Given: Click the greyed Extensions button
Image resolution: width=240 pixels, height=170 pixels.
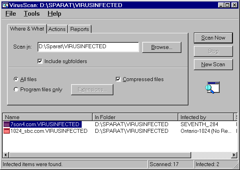Looking at the screenshot, I should click(92, 90).
